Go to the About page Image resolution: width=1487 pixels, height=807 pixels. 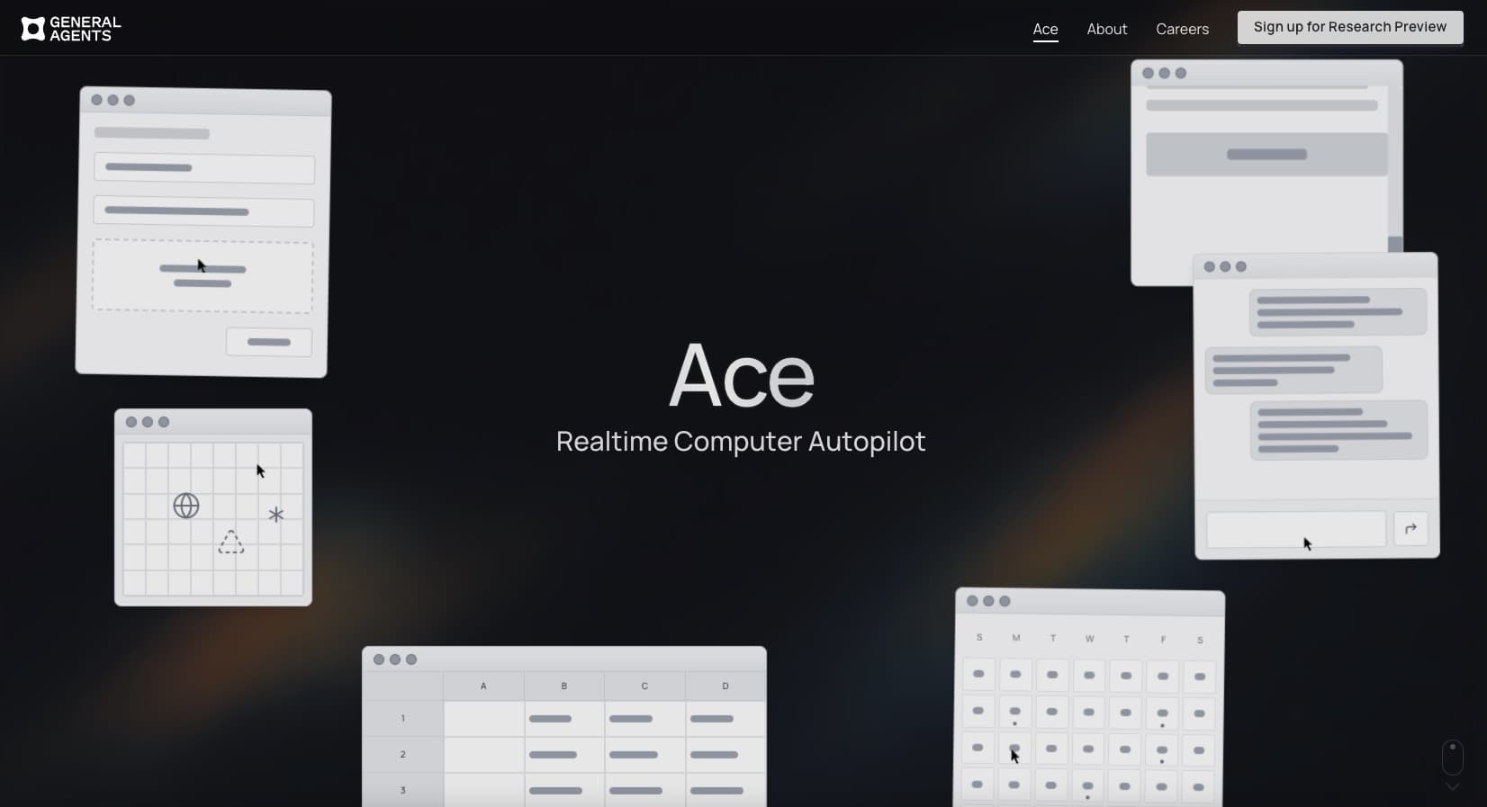point(1106,29)
